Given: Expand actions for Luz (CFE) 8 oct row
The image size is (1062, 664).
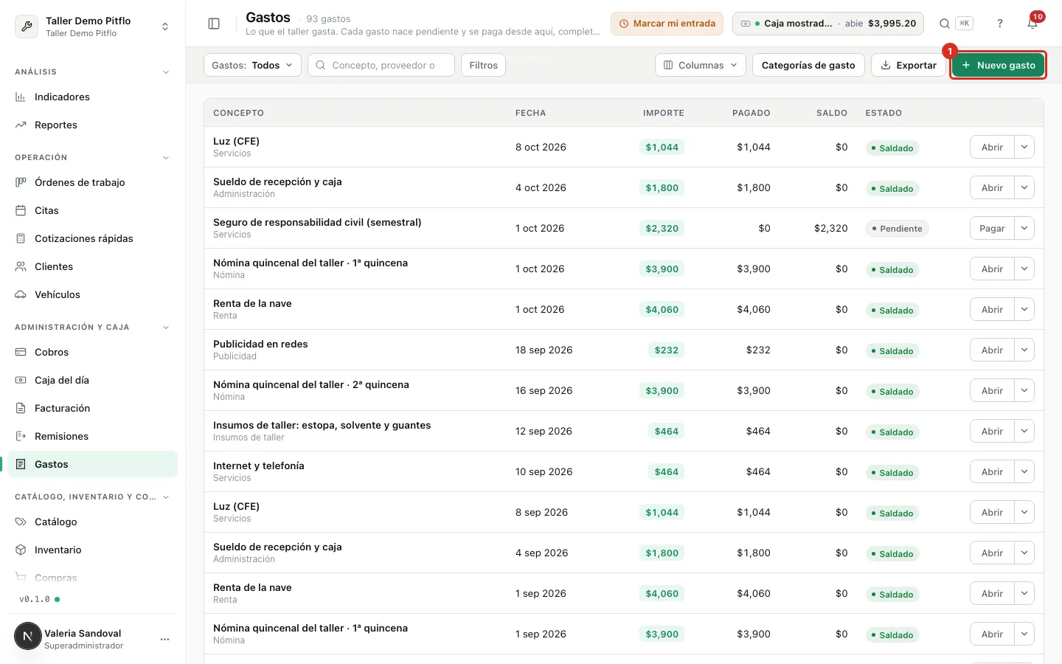Looking at the screenshot, I should pyautogui.click(x=1024, y=147).
